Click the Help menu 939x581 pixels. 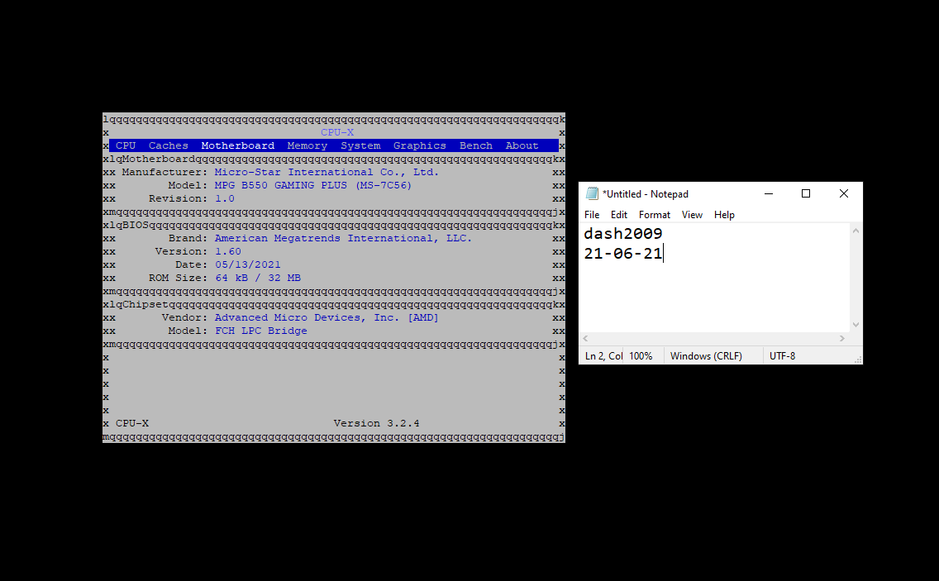point(724,215)
